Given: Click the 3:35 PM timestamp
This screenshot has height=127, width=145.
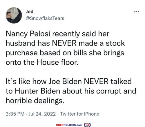Looking at the screenshot, I should 15,114.
